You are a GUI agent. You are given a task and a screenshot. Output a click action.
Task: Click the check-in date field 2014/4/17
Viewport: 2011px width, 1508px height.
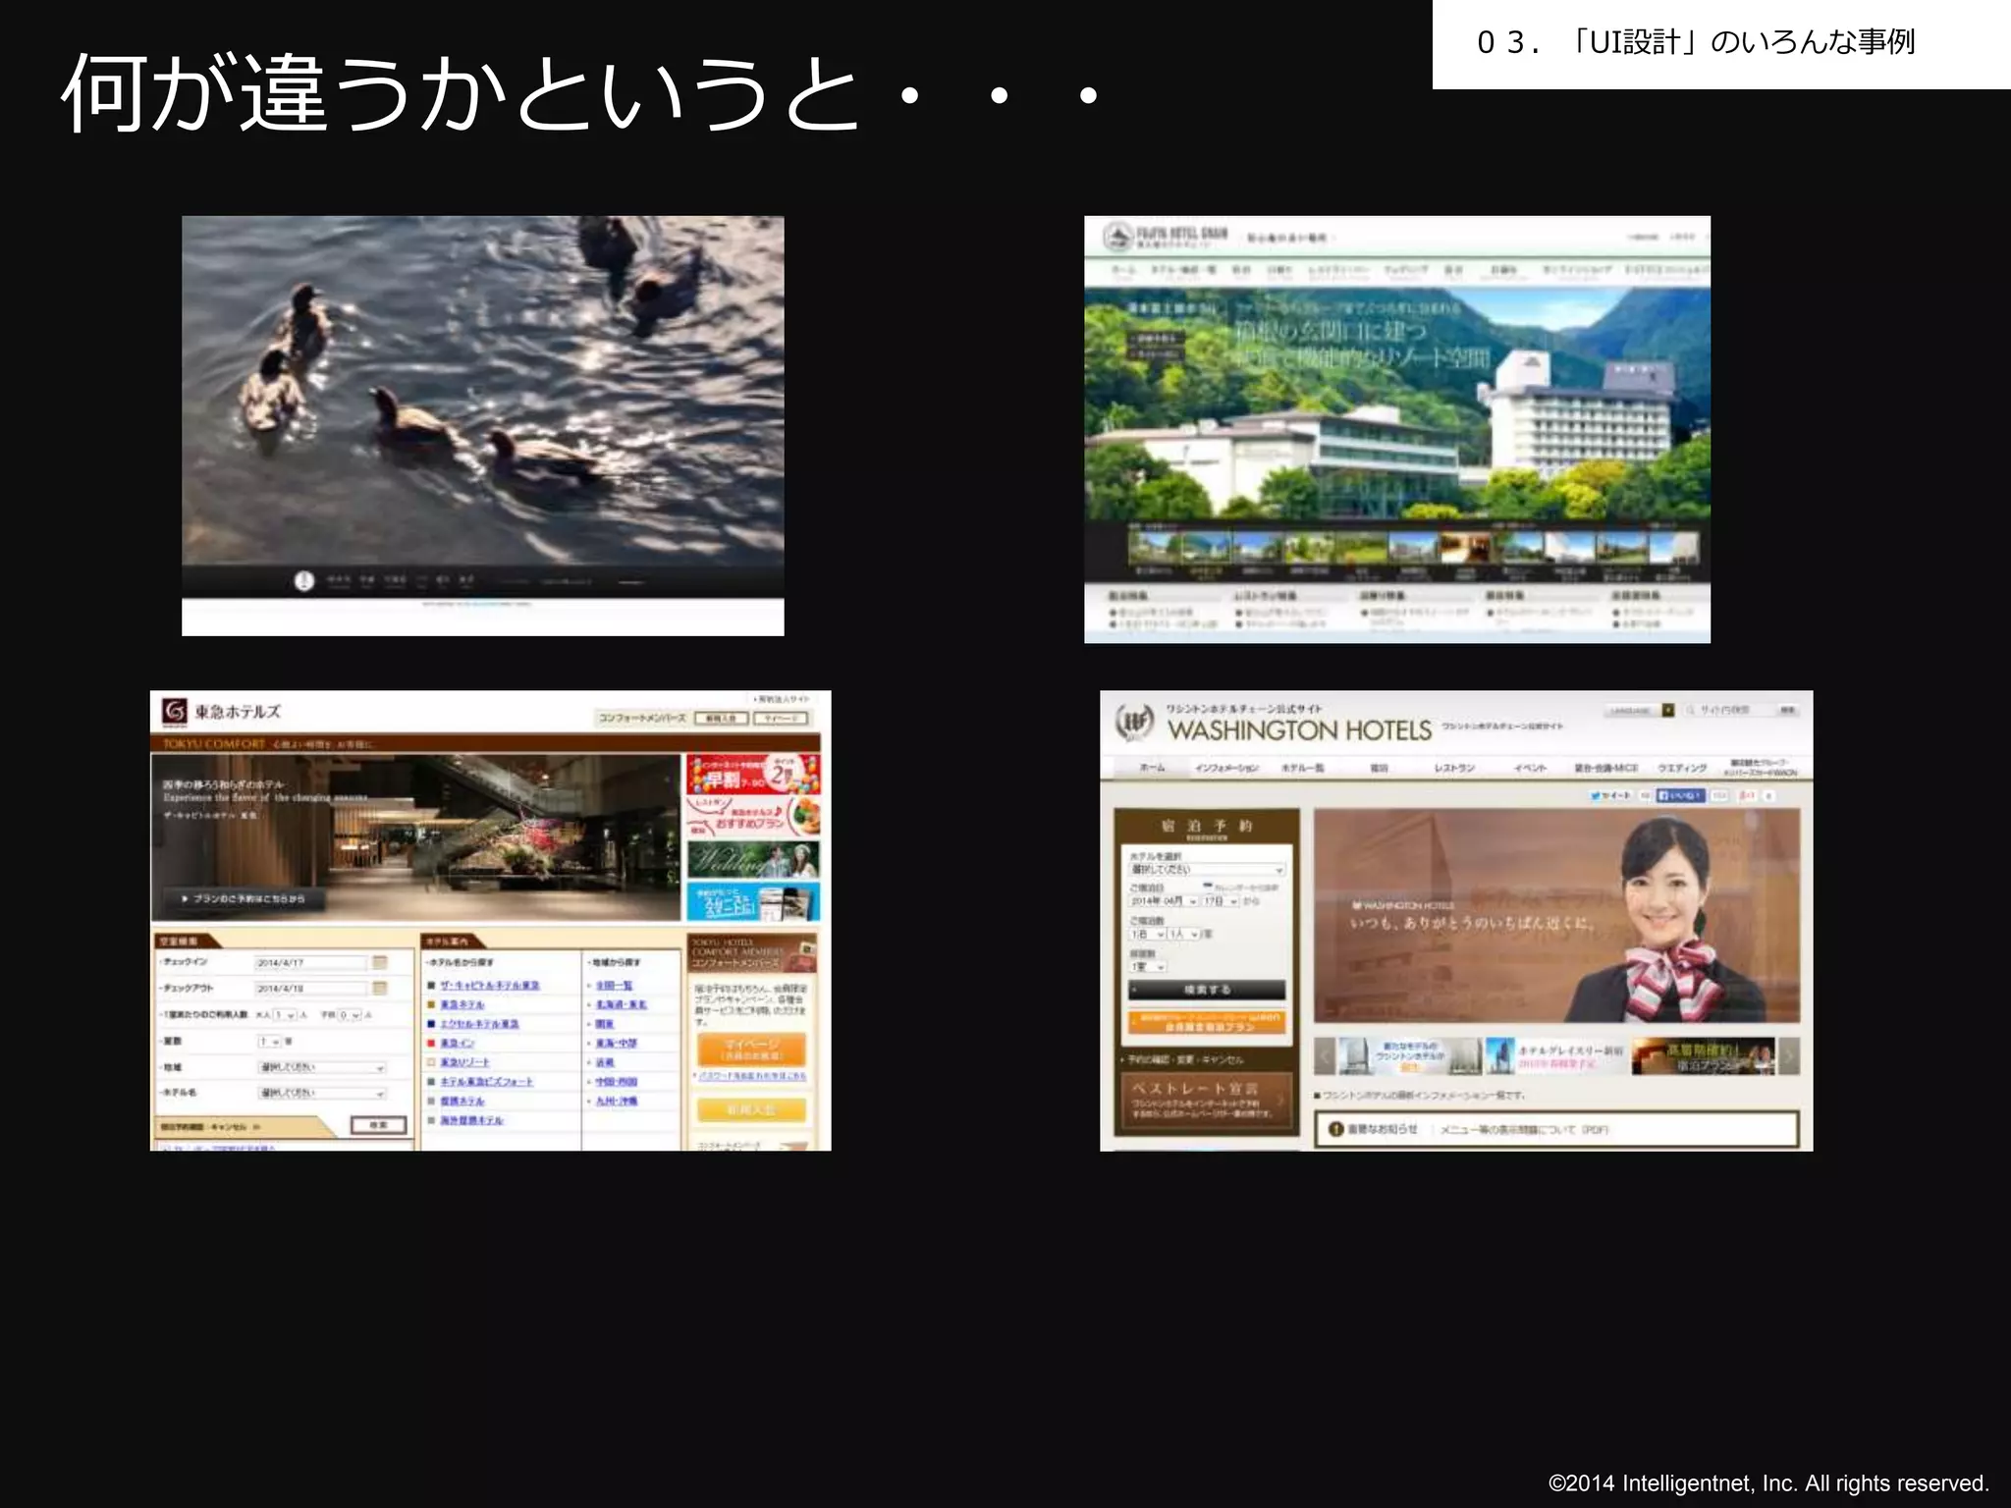point(310,962)
